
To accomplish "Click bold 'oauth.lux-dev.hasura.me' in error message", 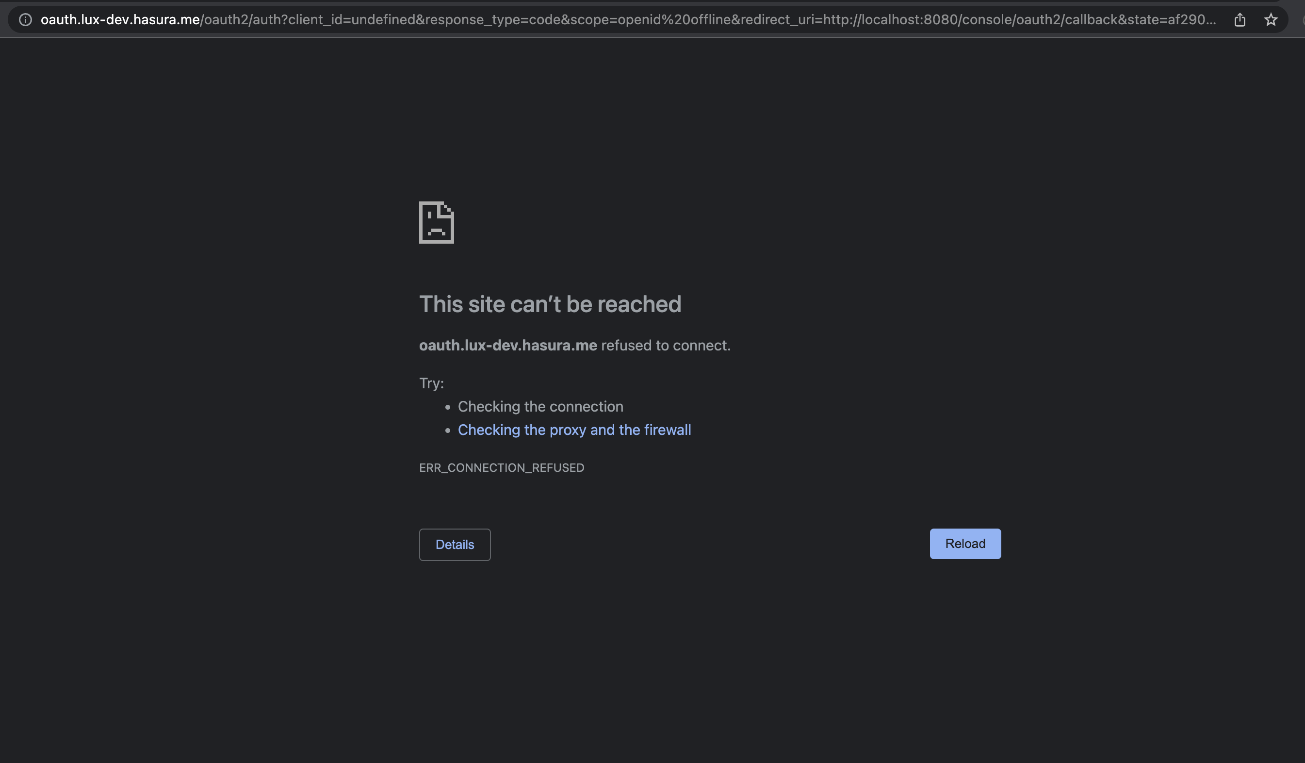I will point(507,346).
